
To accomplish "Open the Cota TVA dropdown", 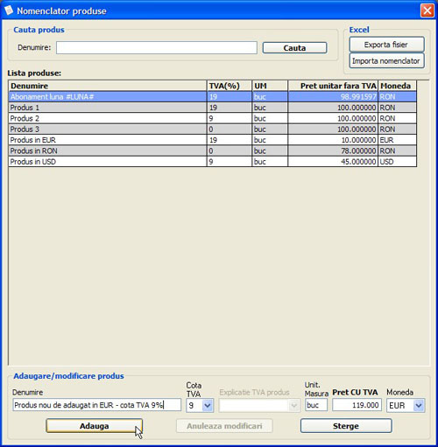I will (208, 405).
